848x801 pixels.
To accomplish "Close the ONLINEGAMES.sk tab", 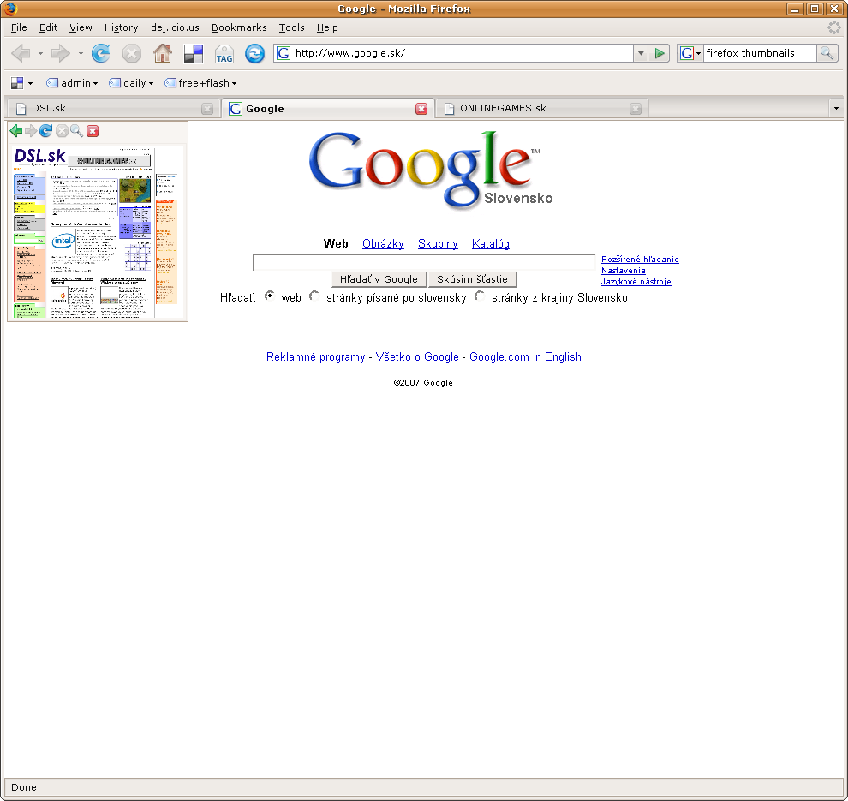I will pos(636,109).
